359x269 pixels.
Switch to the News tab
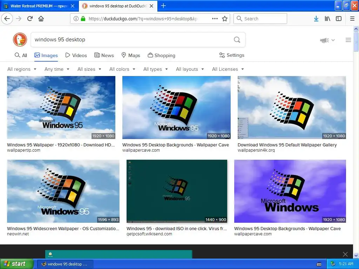pyautogui.click(x=104, y=55)
